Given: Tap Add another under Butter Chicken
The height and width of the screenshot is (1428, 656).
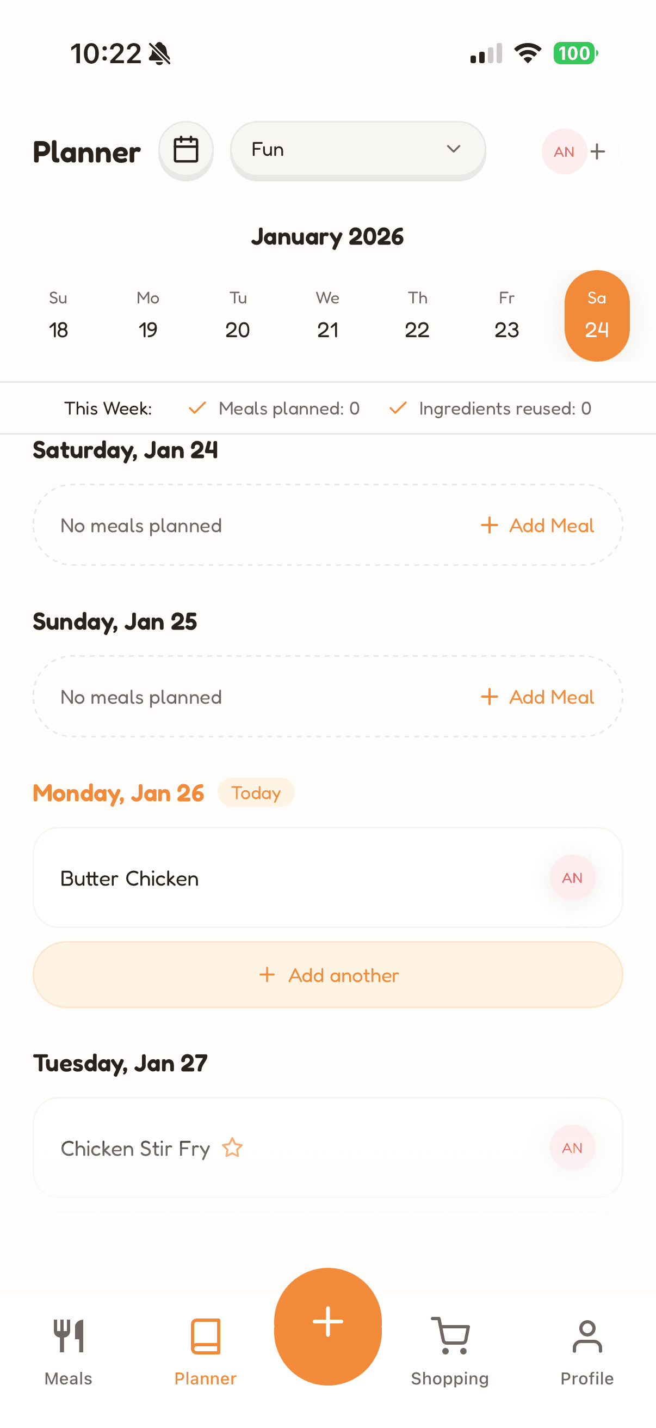Looking at the screenshot, I should pos(327,974).
